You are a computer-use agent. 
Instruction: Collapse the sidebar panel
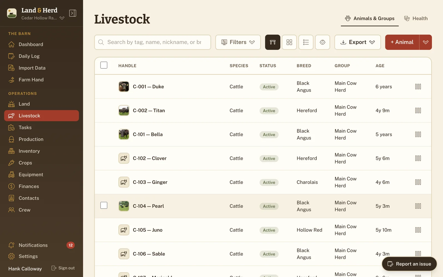73,13
